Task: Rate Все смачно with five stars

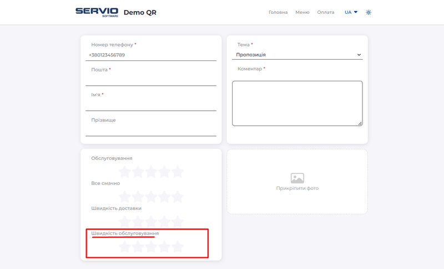Action: click(x=178, y=197)
